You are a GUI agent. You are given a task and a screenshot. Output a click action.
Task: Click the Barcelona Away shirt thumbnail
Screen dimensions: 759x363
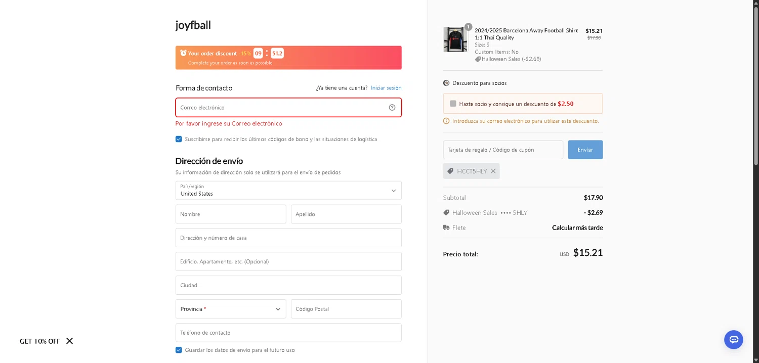pyautogui.click(x=455, y=39)
